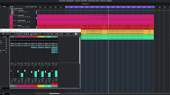Open the Workspaces menu in MixConsole window
The height and width of the screenshot is (95, 170).
(10, 32)
